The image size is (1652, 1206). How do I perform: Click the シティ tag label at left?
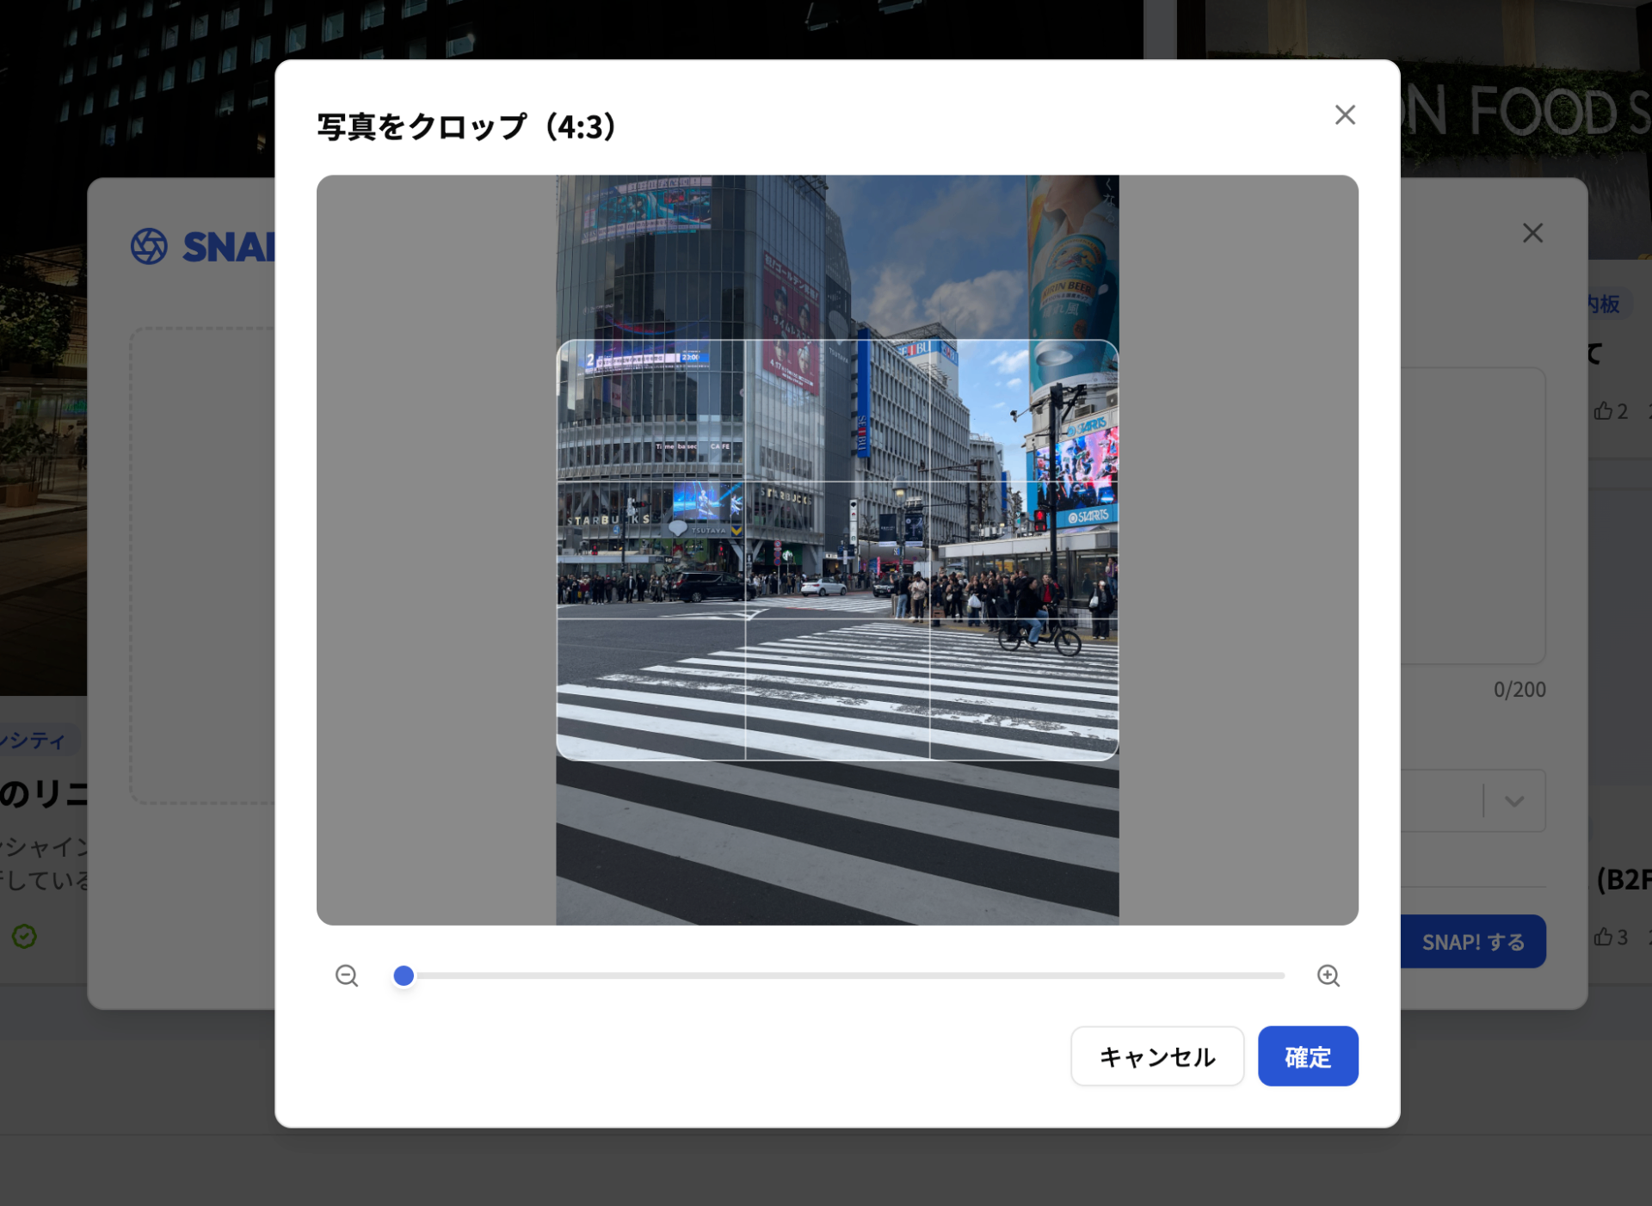(x=34, y=741)
